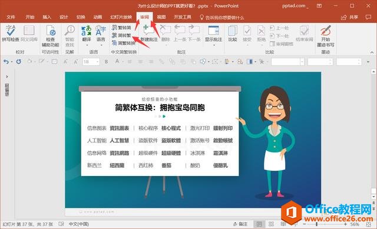The width and height of the screenshot is (377, 229).
Task: Switch to the 切换 transitions tab
Action: pyautogui.click(x=81, y=17)
